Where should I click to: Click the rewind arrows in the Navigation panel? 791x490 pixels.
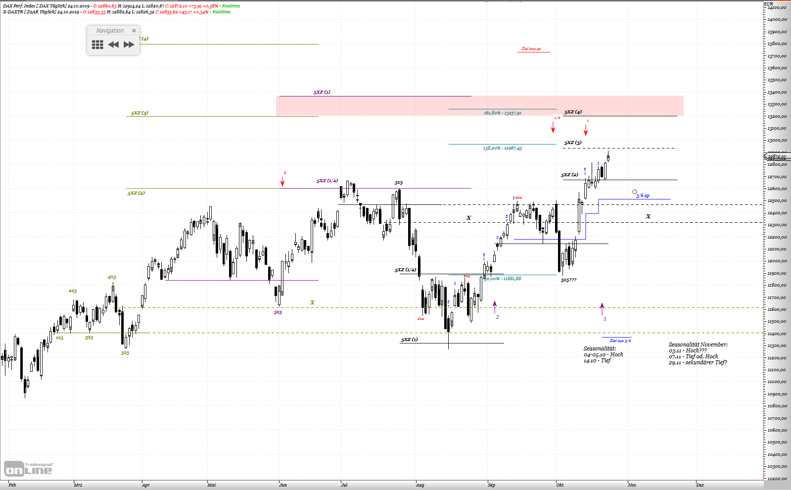pyautogui.click(x=113, y=45)
